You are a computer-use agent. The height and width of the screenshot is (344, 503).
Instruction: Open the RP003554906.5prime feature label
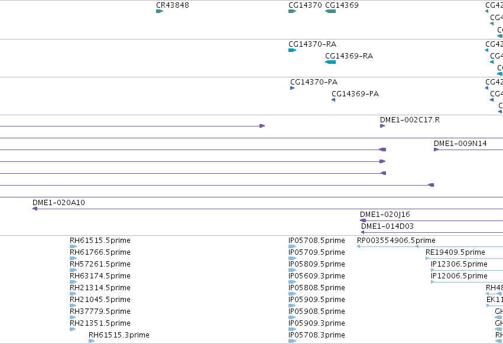tap(396, 241)
